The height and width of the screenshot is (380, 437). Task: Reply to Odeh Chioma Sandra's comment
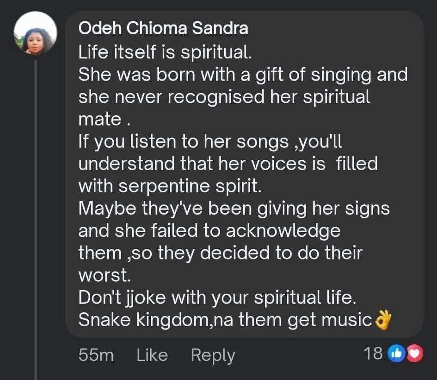(x=213, y=355)
